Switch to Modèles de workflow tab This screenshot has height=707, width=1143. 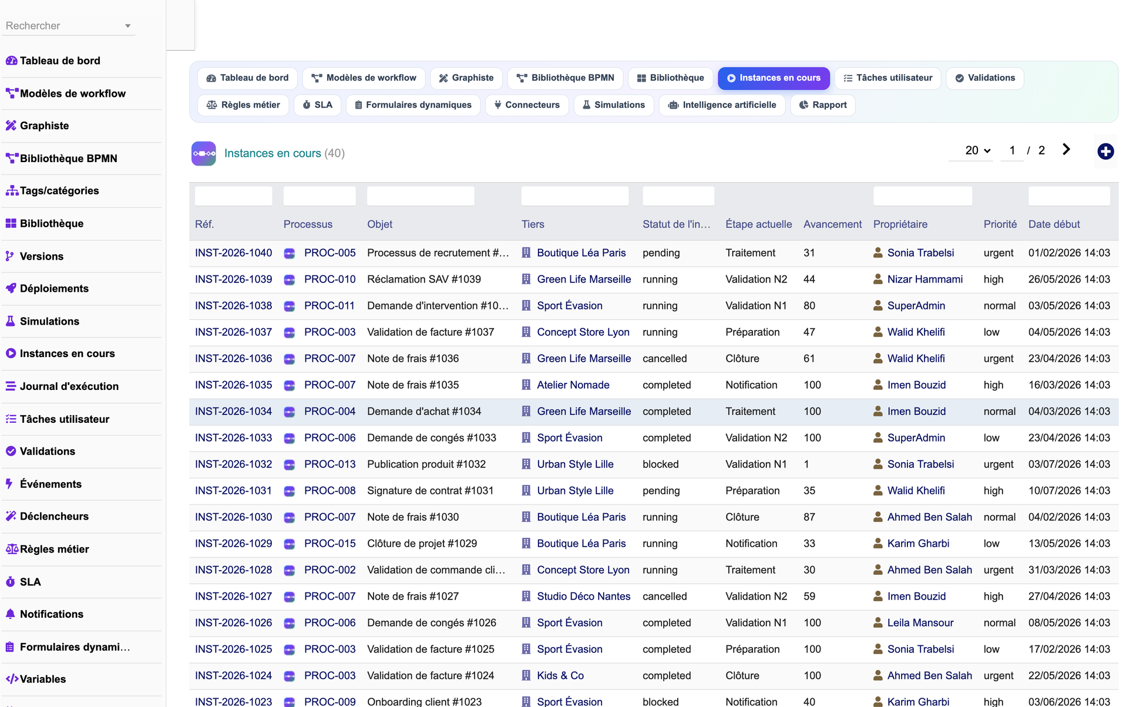364,78
